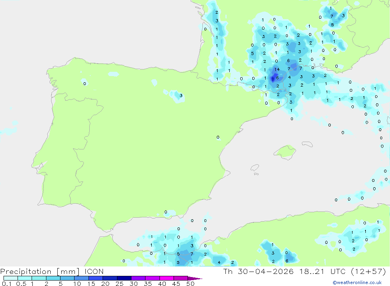Click the 1–2 mm legend color swatch
The width and height of the screenshot is (390, 286).
click(x=39, y=278)
